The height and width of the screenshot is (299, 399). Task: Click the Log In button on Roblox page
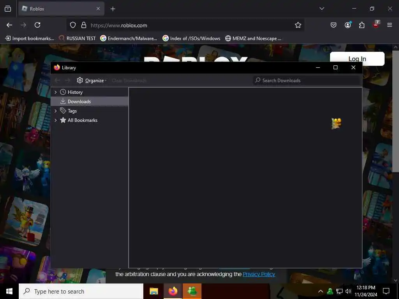pos(357,59)
